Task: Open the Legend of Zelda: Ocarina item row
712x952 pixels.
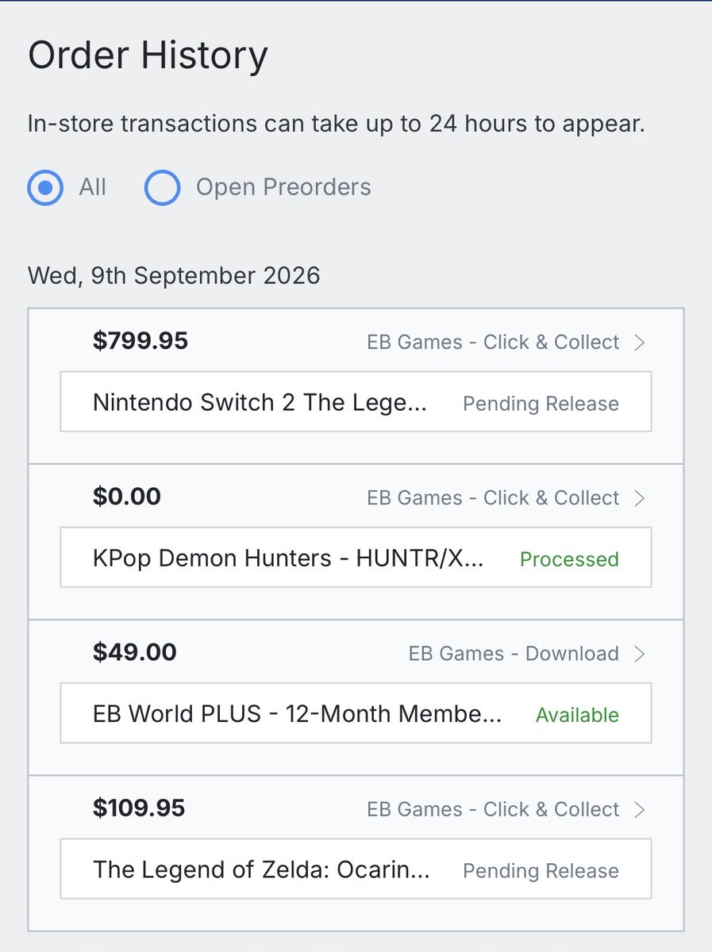Action: pos(356,869)
